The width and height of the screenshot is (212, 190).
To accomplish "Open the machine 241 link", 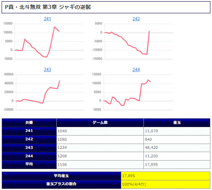I will point(47,19).
